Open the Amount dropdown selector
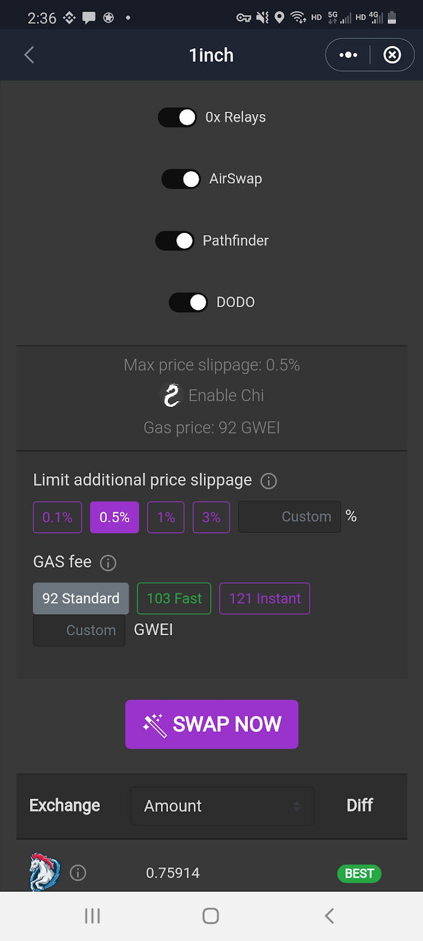 pyautogui.click(x=222, y=806)
